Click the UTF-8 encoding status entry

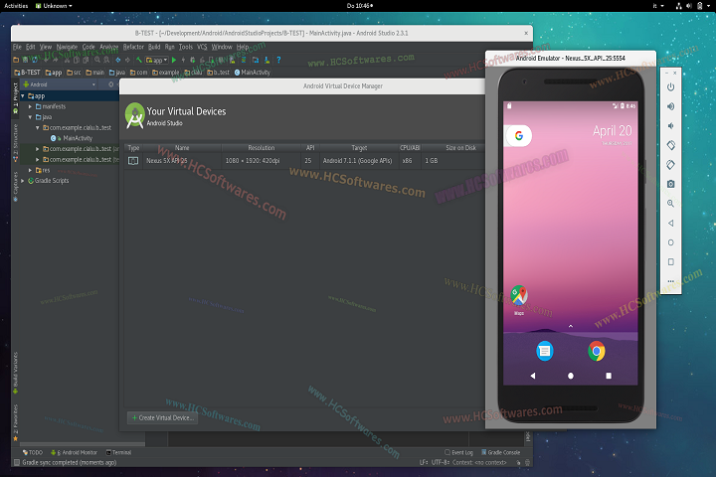[441, 462]
